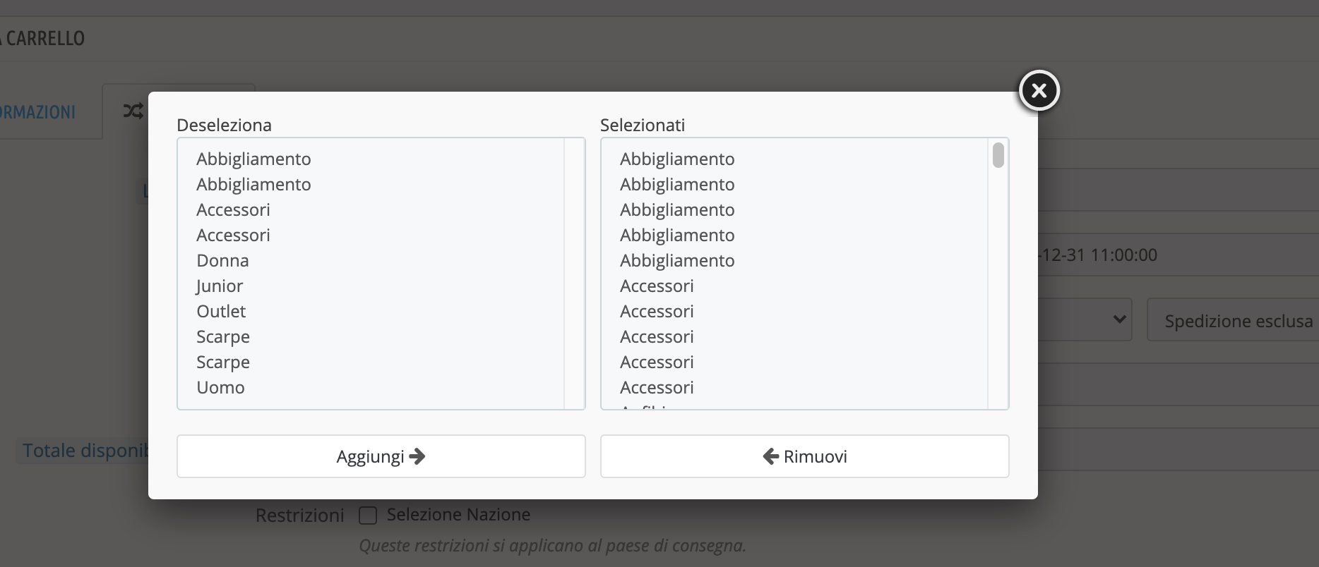Select Donna in the Deseleziona list
The height and width of the screenshot is (567, 1319).
coord(222,261)
